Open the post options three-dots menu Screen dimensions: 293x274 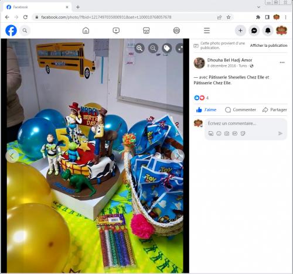(282, 63)
